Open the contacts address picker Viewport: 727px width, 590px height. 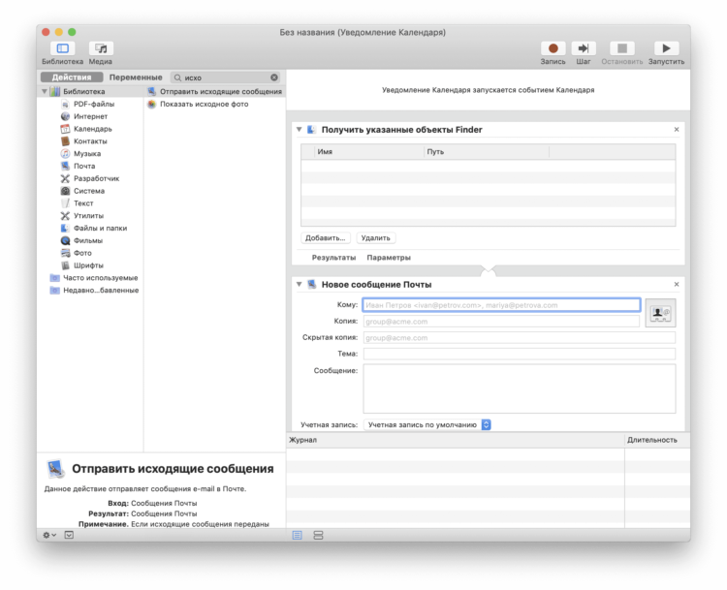point(660,313)
